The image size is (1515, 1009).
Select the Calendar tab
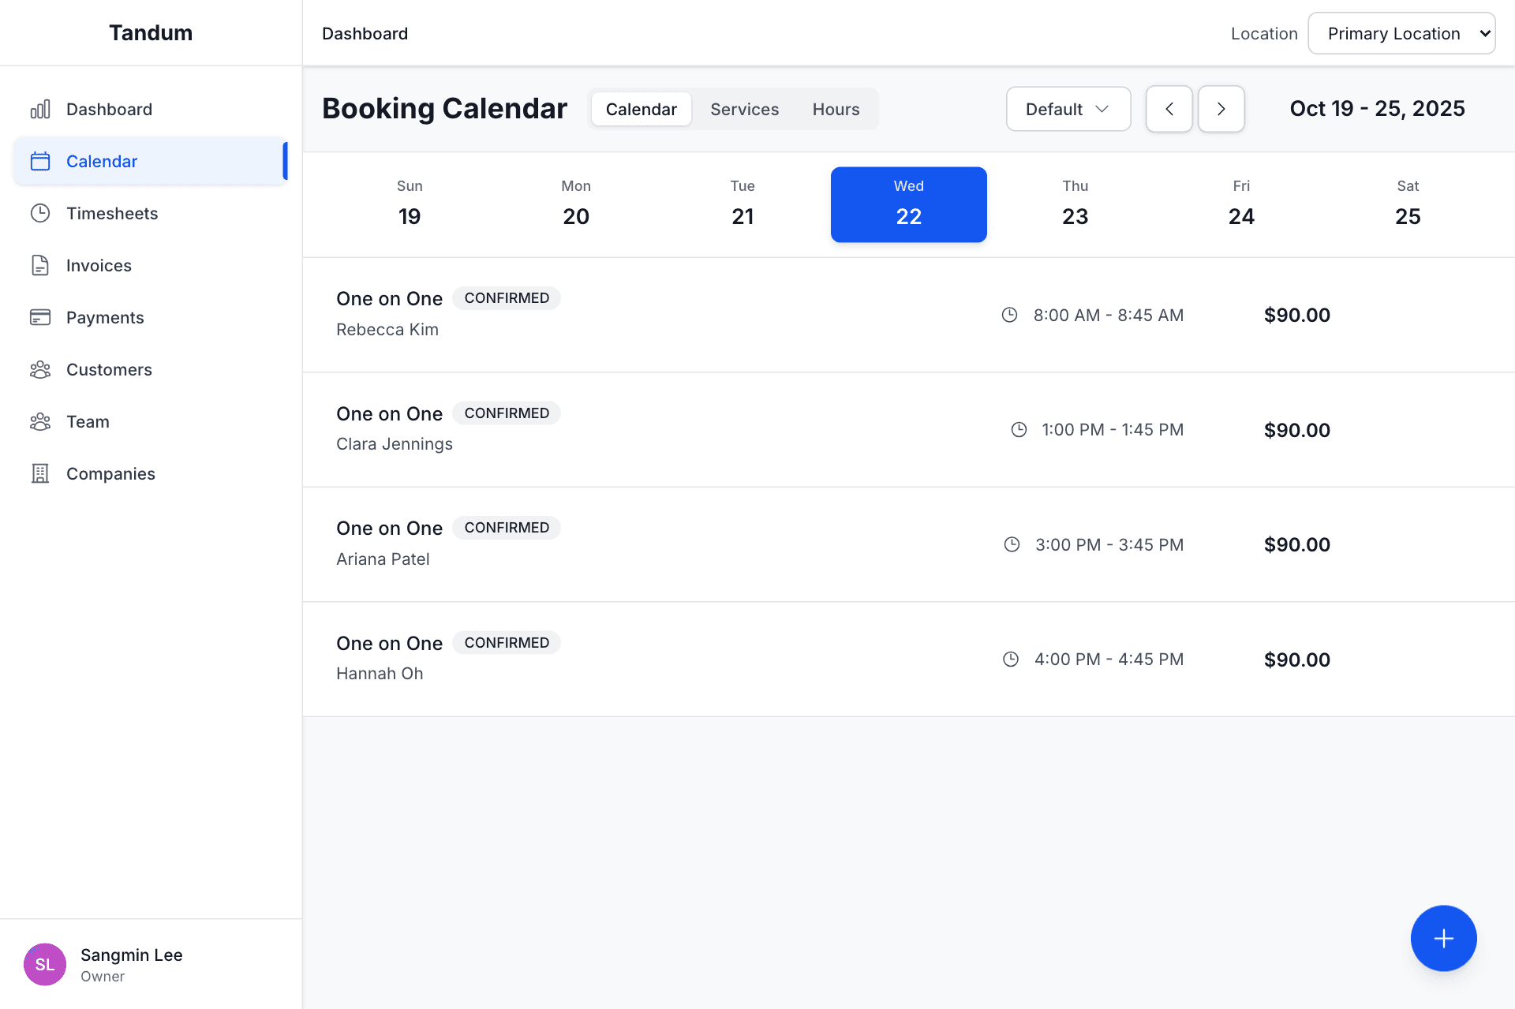[x=641, y=109]
